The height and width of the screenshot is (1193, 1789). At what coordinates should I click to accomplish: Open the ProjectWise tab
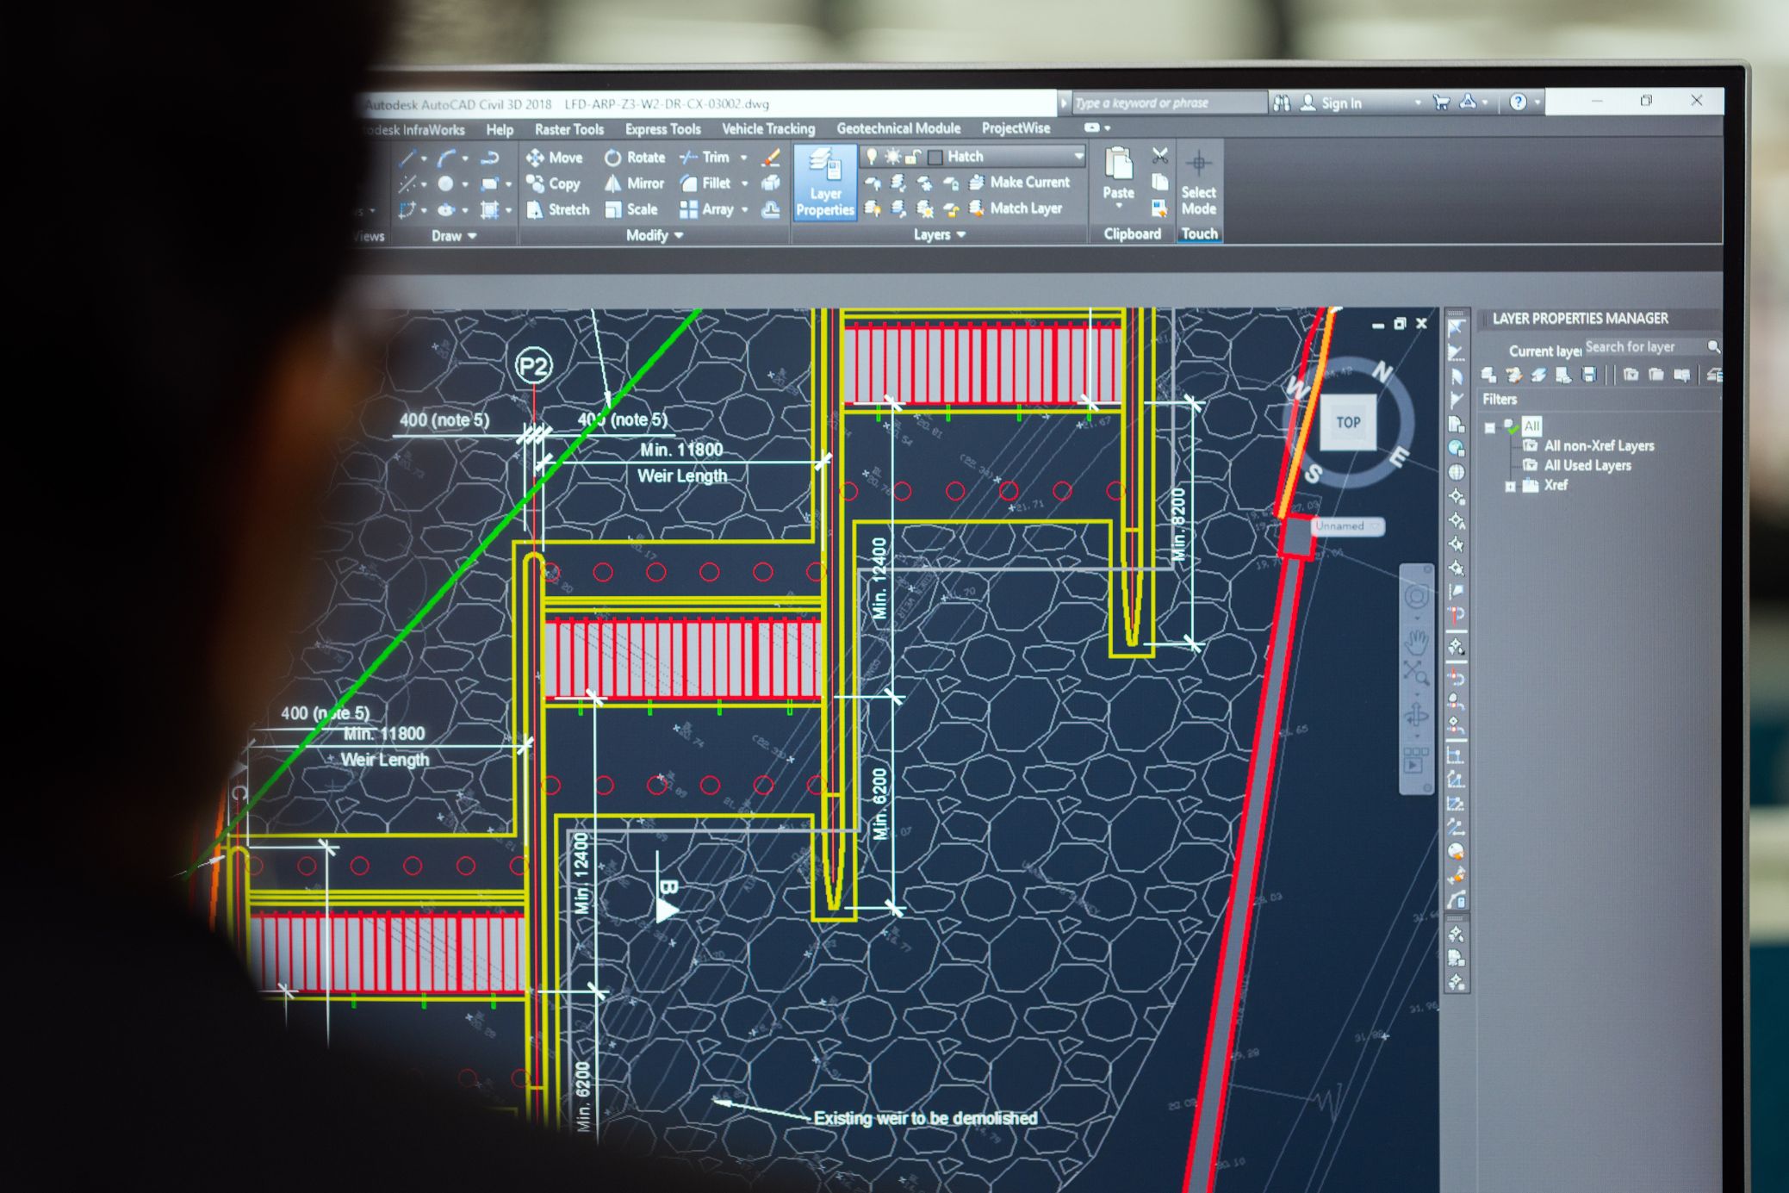pyautogui.click(x=1016, y=127)
